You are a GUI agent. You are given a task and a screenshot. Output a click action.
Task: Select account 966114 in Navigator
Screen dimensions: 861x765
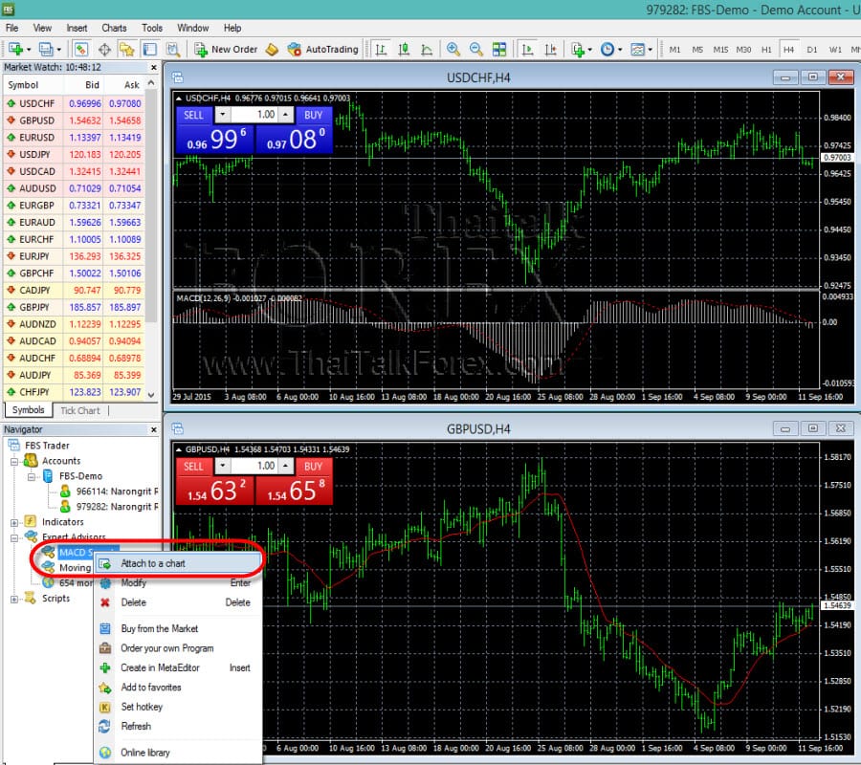pyautogui.click(x=110, y=492)
